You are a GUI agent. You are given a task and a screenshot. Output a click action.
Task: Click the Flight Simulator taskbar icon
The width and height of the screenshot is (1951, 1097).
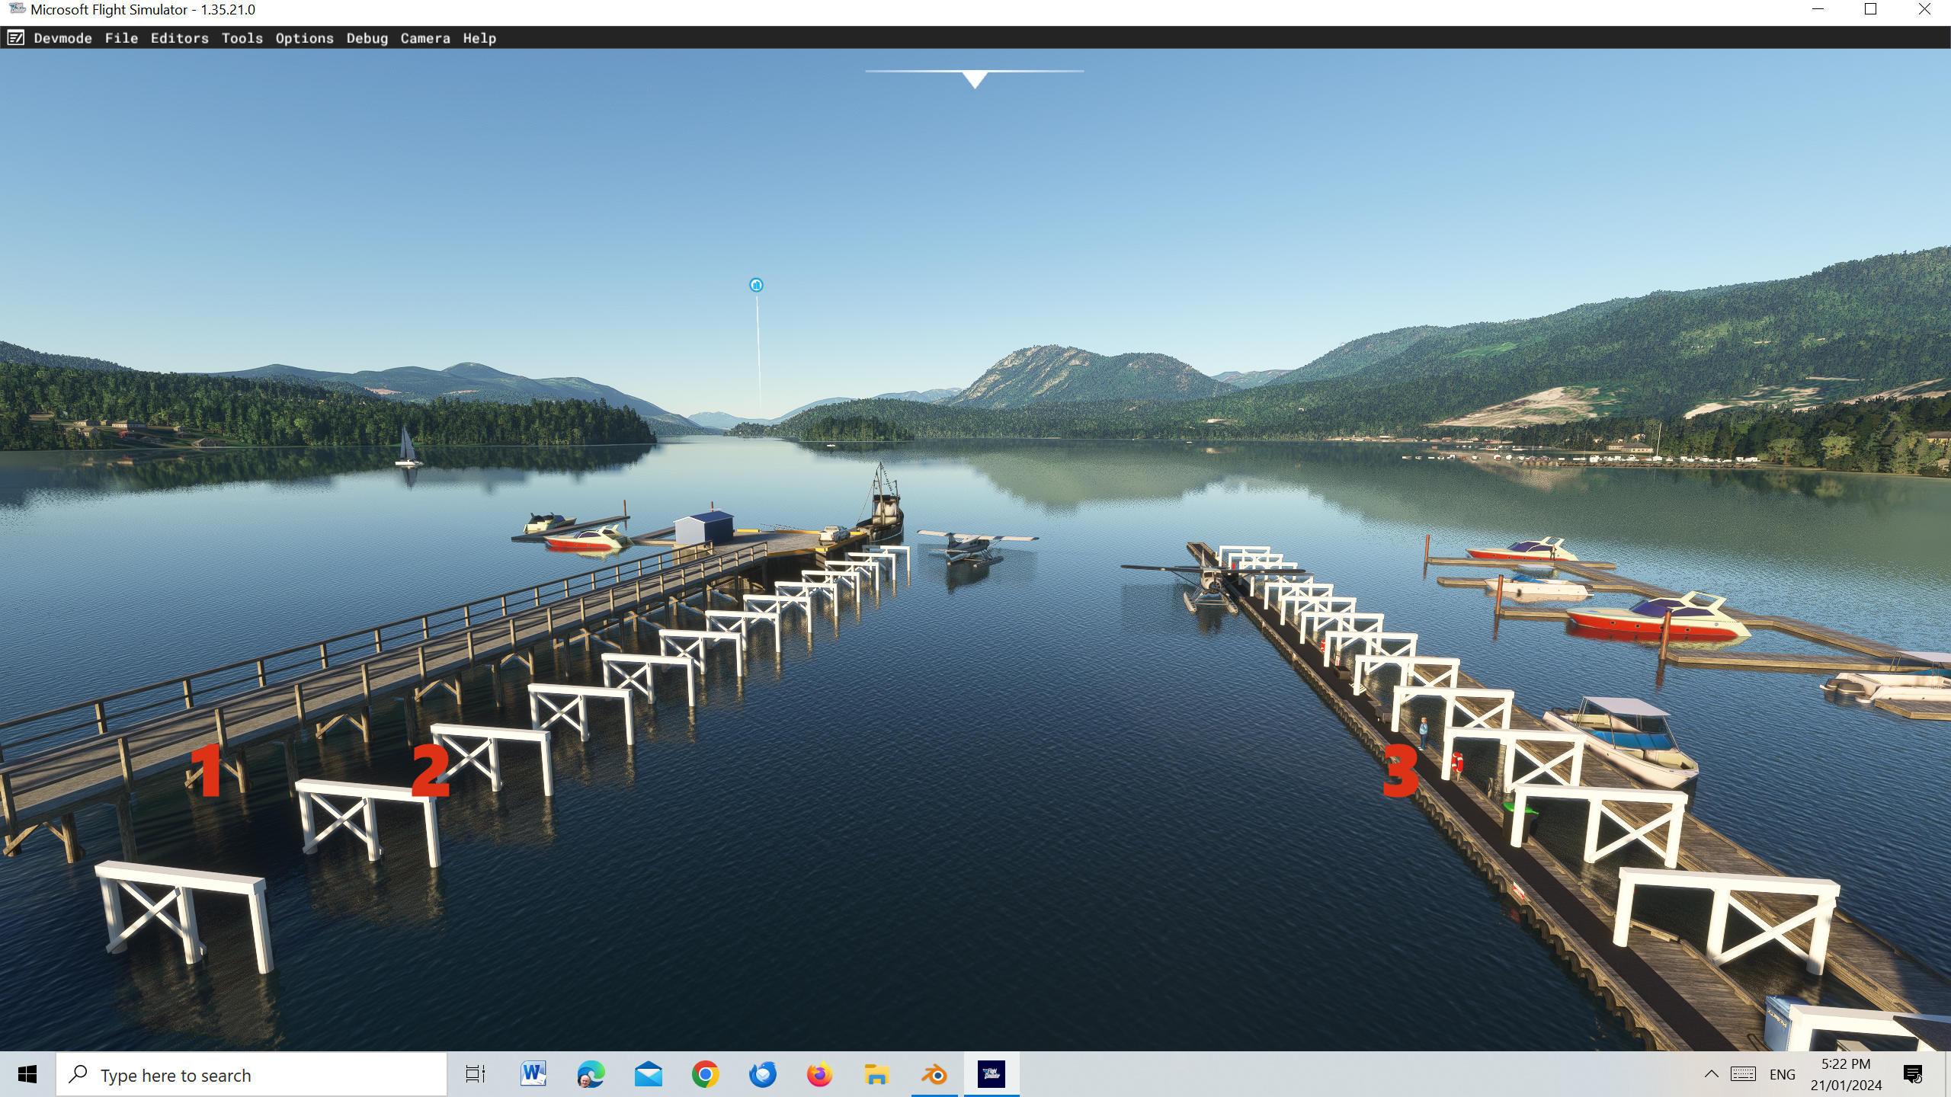click(992, 1075)
